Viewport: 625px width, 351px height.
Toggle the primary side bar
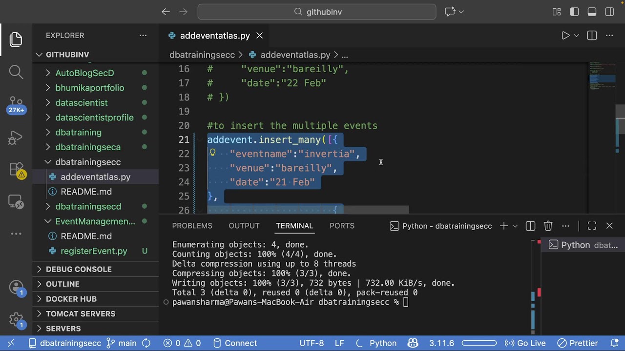[574, 12]
